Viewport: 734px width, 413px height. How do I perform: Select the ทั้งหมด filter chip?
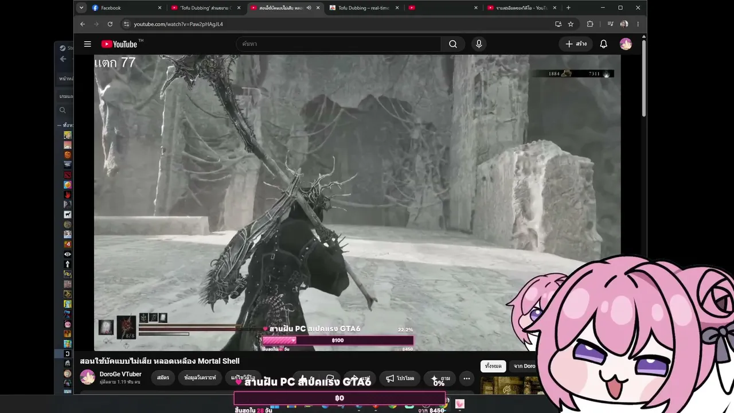point(493,366)
